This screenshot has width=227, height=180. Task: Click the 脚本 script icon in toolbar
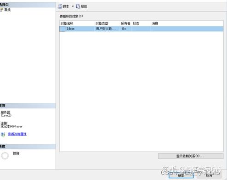tap(60, 6)
